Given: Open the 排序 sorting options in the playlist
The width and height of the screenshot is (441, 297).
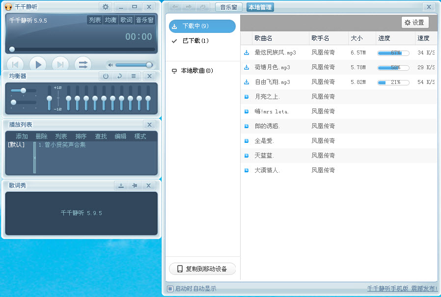Looking at the screenshot, I should pyautogui.click(x=80, y=136).
